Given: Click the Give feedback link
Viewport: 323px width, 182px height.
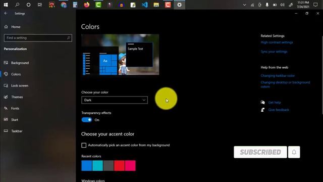Looking at the screenshot, I should point(279,110).
